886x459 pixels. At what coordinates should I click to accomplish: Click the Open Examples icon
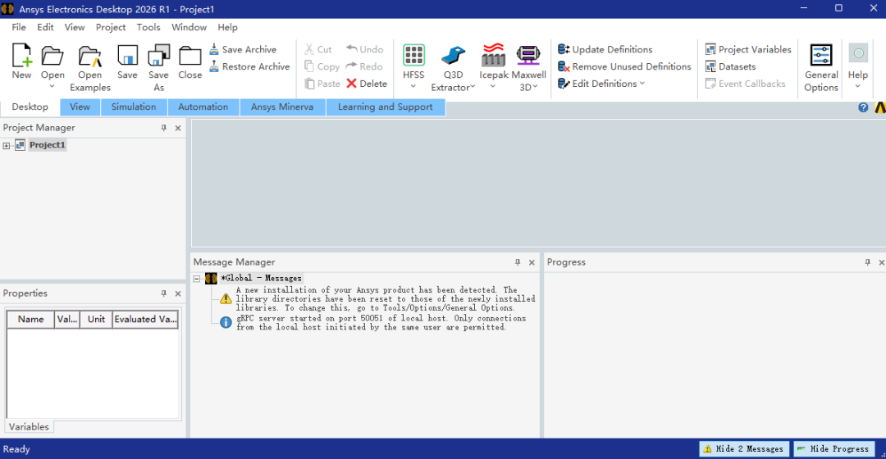point(90,56)
